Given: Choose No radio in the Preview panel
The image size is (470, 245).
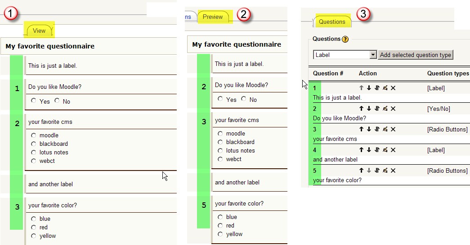Looking at the screenshot, I should tap(244, 99).
